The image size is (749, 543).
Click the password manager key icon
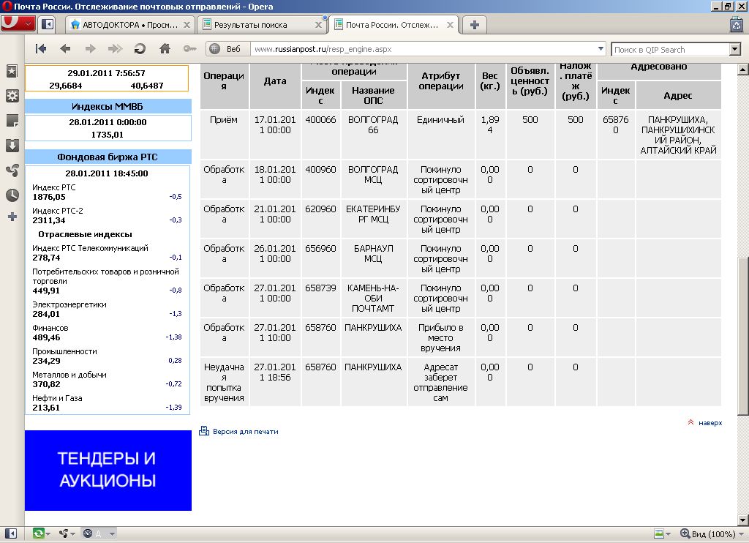pos(189,49)
